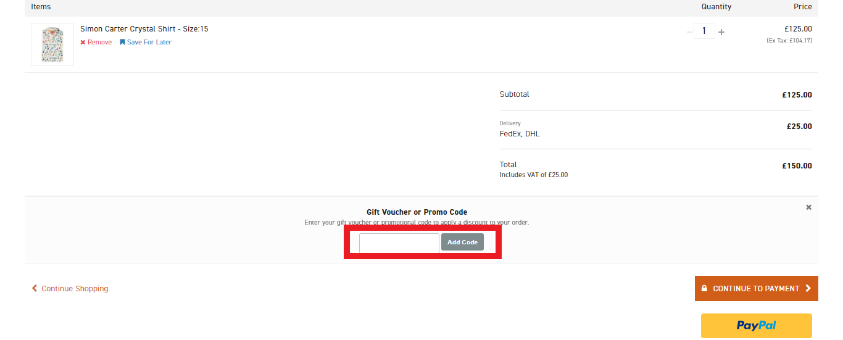Close the Gift Voucher or Promo Code panel

click(x=808, y=207)
